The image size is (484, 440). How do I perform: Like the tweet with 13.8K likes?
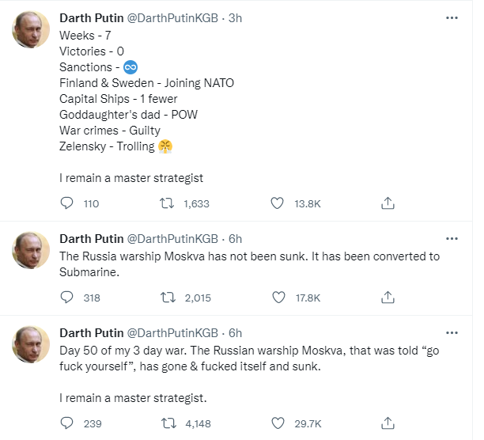point(277,203)
